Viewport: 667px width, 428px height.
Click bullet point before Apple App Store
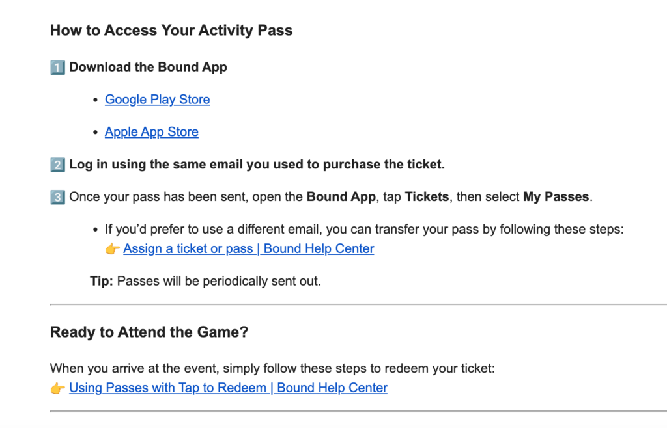[95, 133]
